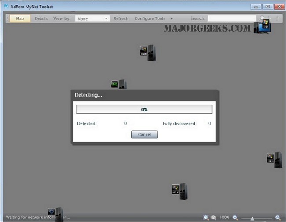Maximize the AdRem MyNet Toolset window
286x222 pixels.
click(268, 7)
